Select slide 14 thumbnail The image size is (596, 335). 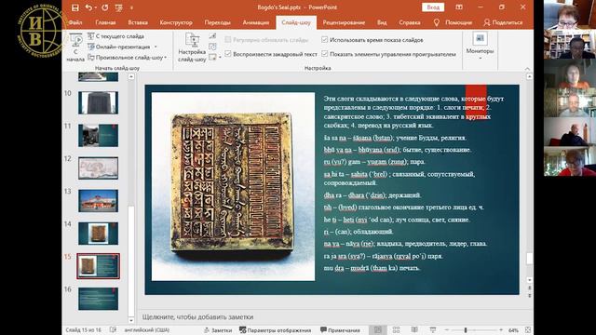[98, 234]
